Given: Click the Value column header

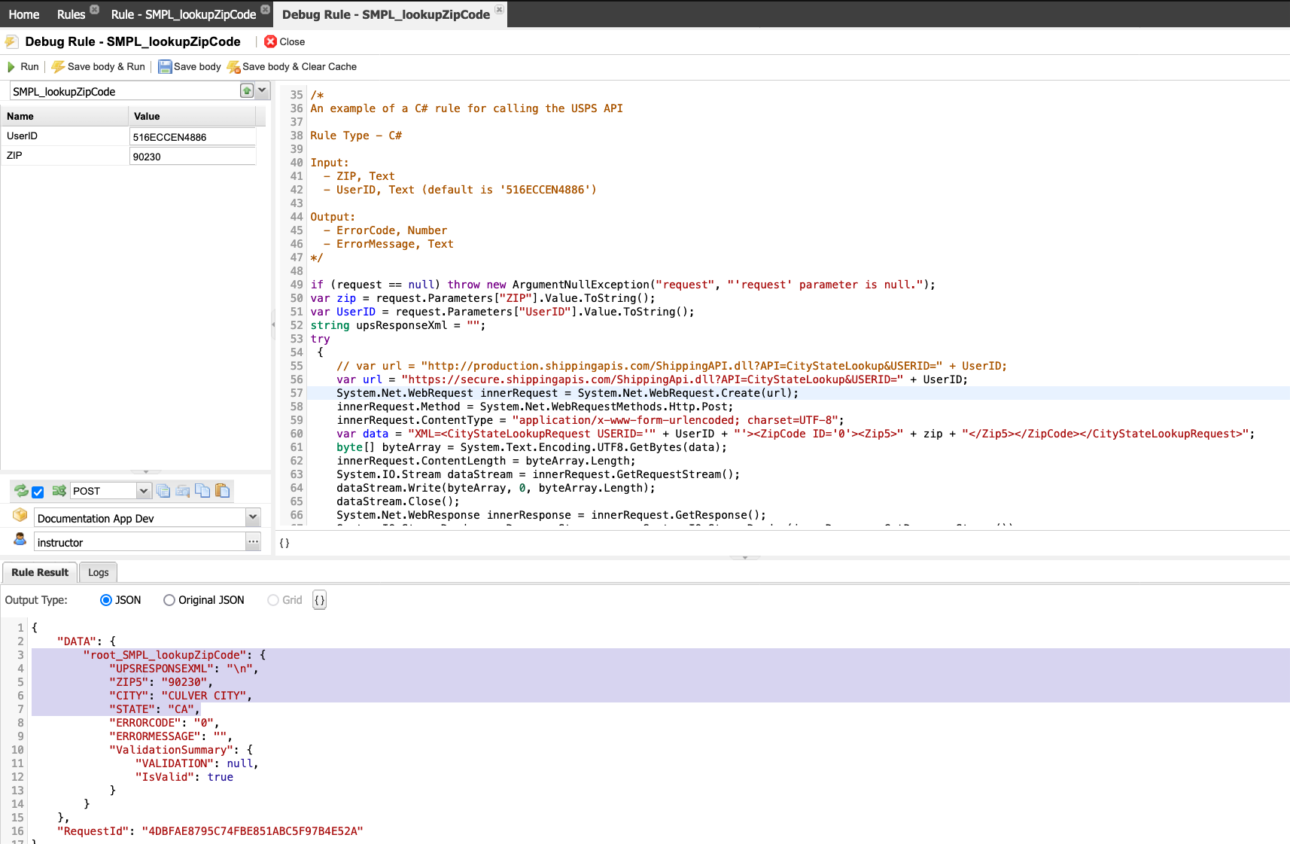Looking at the screenshot, I should click(192, 116).
